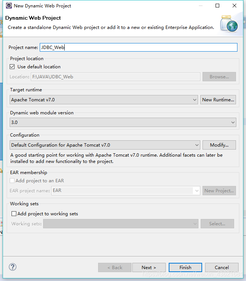Open the Working sets dropdown
Screen dimensions: 246x281
coord(120,224)
